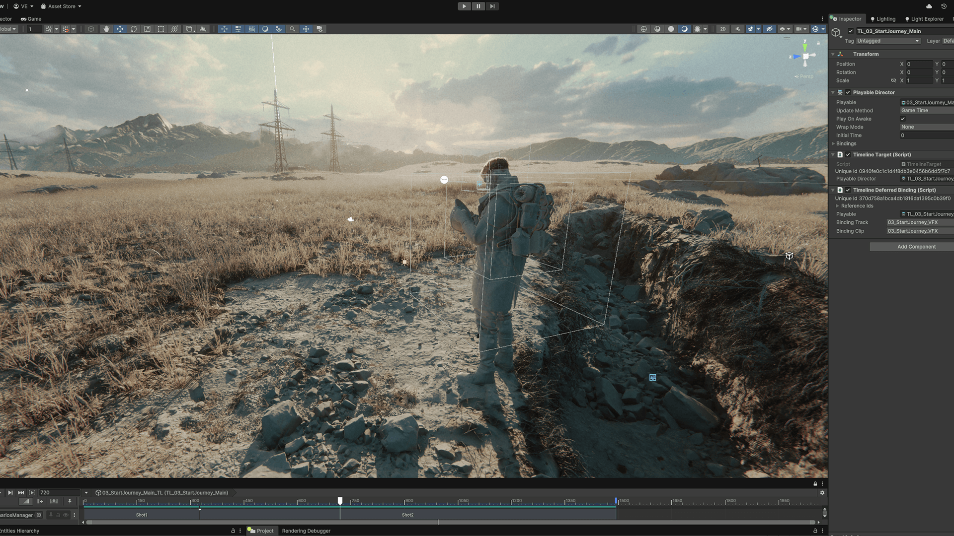Screen dimensions: 954x536
Task: Click timeline breadcrumb 03_StartJourney_Main_TL
Action: pos(161,493)
